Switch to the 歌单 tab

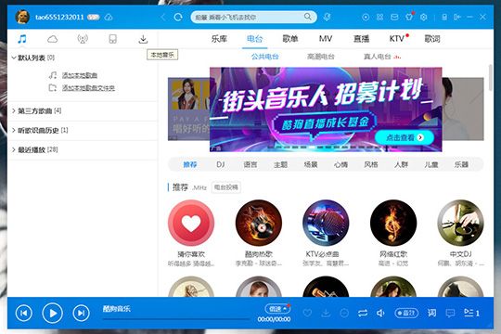pos(290,39)
